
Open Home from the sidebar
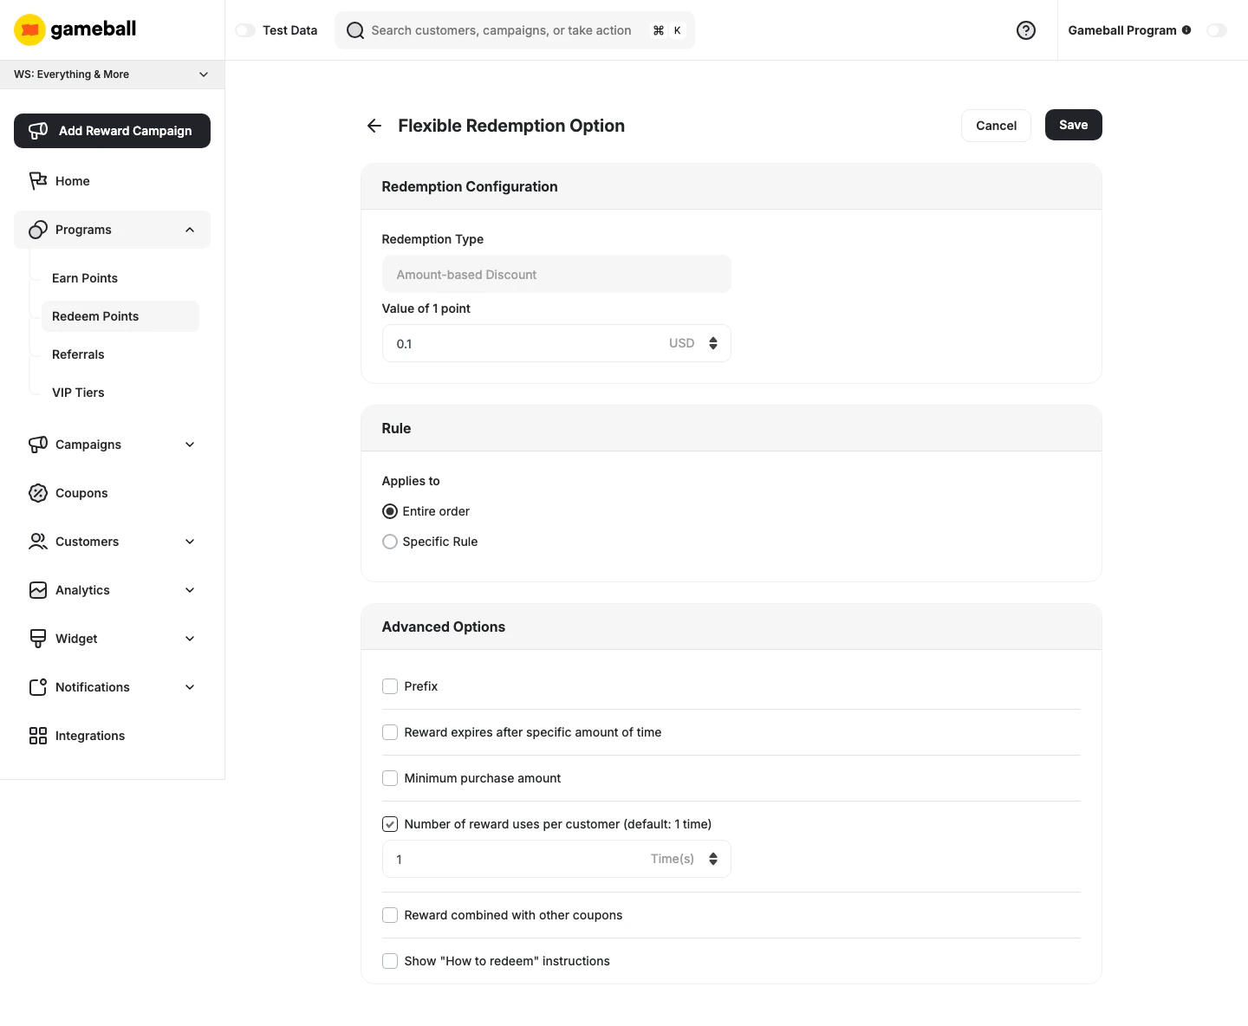[72, 180]
